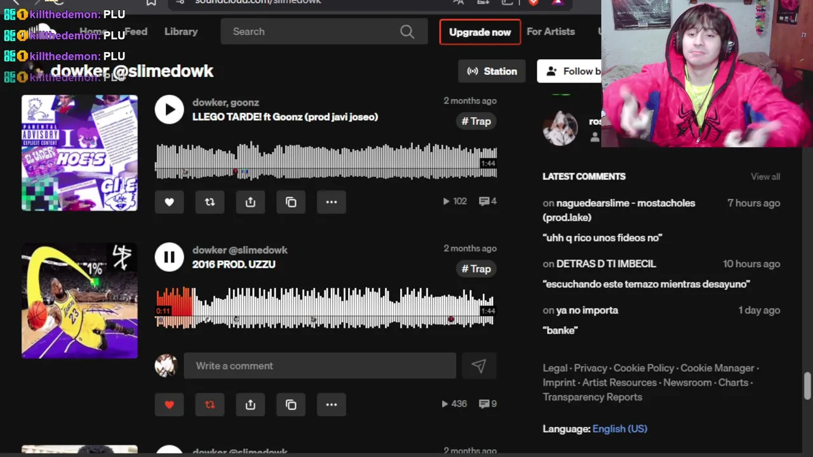Open Imprint footer link
The height and width of the screenshot is (457, 813).
[559, 383]
